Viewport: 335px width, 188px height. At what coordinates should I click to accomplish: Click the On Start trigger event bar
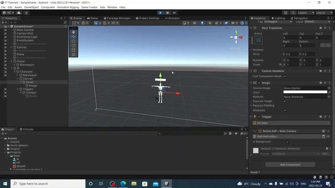click(x=291, y=123)
